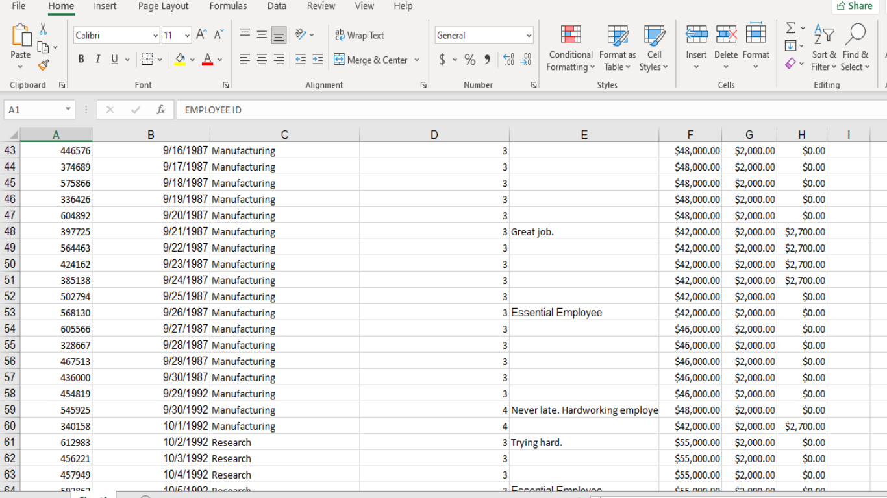Select the cell containing Essential Employee comment

tap(556, 313)
